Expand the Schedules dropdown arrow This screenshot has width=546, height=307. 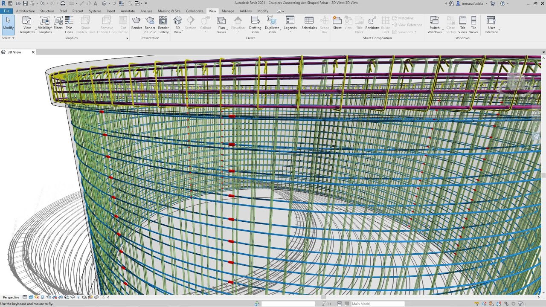click(x=309, y=32)
